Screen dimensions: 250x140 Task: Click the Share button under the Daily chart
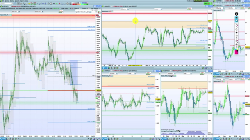tap(164, 138)
